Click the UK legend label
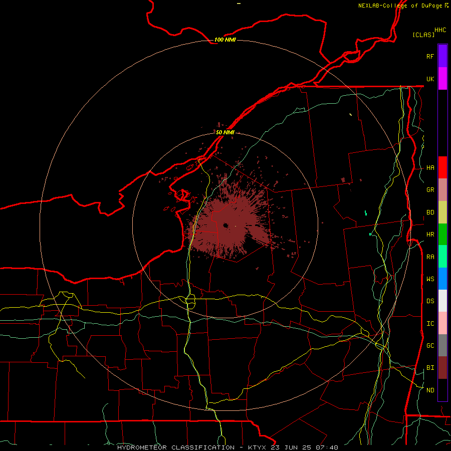The width and height of the screenshot is (451, 451). [x=430, y=79]
